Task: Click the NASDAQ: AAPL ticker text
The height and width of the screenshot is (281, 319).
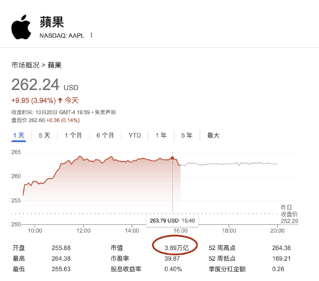Action: 62,36
